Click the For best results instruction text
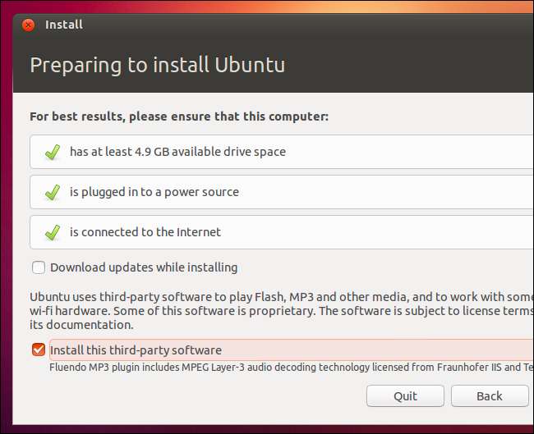The width and height of the screenshot is (534, 434). click(x=178, y=116)
